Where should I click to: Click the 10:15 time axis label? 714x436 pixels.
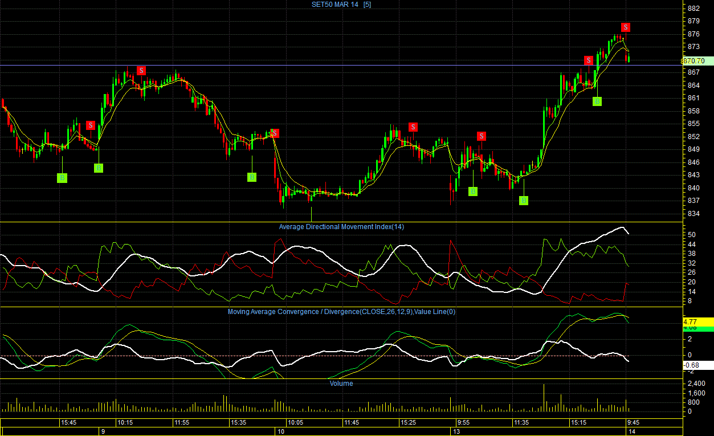tap(125, 423)
